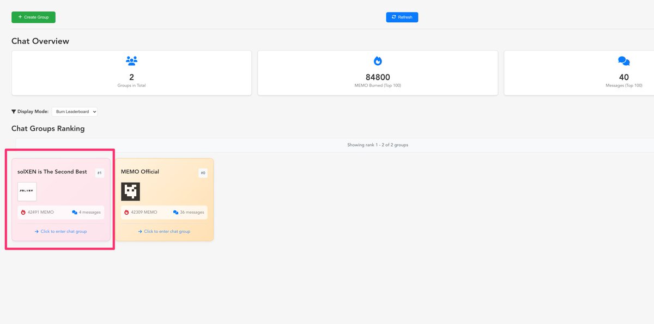Click the flame icon next to 42309 MEMO
Image resolution: width=654 pixels, height=324 pixels.
point(128,212)
